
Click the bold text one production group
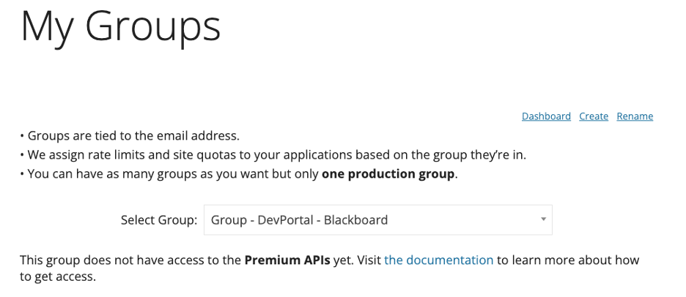coord(388,174)
